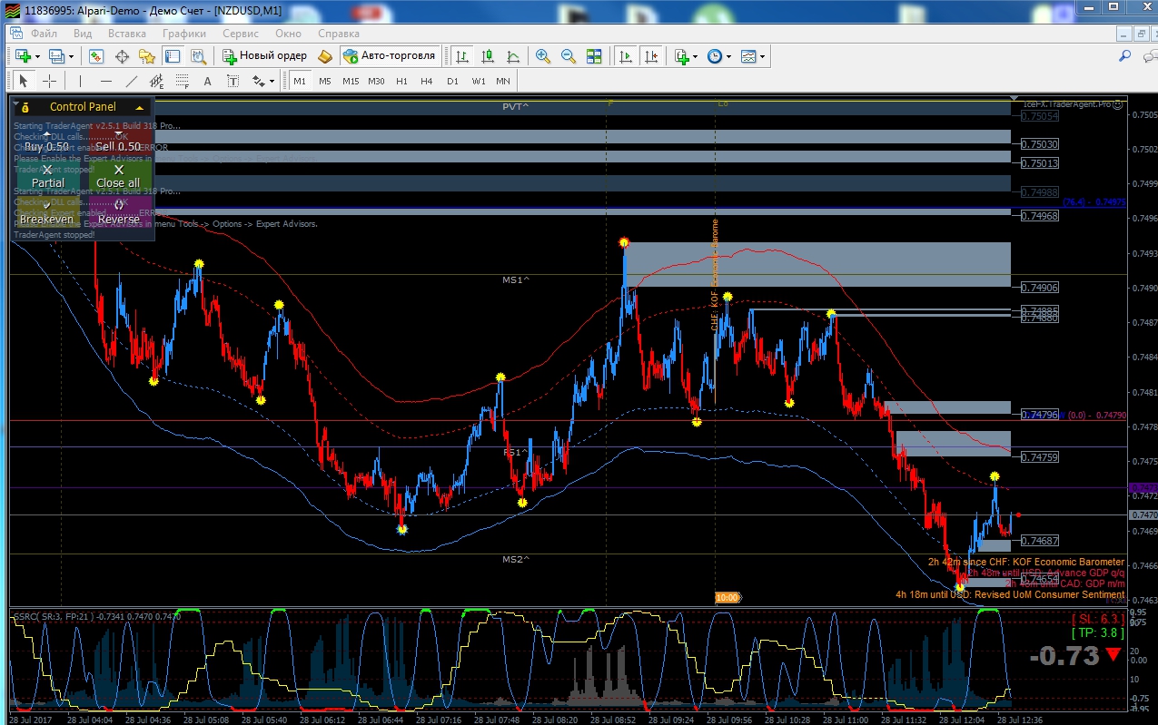Draw a vertical line on chart
The height and width of the screenshot is (725, 1158).
[x=80, y=81]
